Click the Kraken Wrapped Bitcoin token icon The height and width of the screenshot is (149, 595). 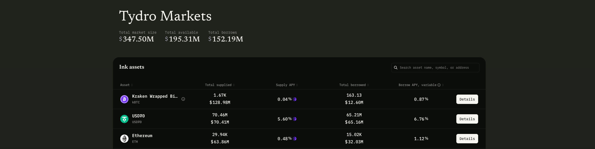[x=124, y=99]
